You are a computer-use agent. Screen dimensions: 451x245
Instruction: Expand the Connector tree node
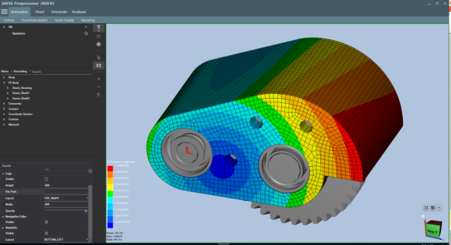coord(4,104)
